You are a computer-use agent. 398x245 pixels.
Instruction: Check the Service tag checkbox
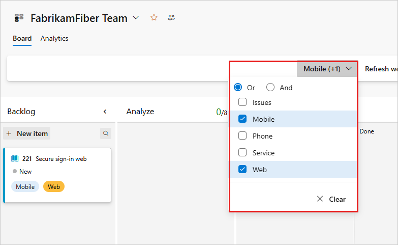coord(242,152)
